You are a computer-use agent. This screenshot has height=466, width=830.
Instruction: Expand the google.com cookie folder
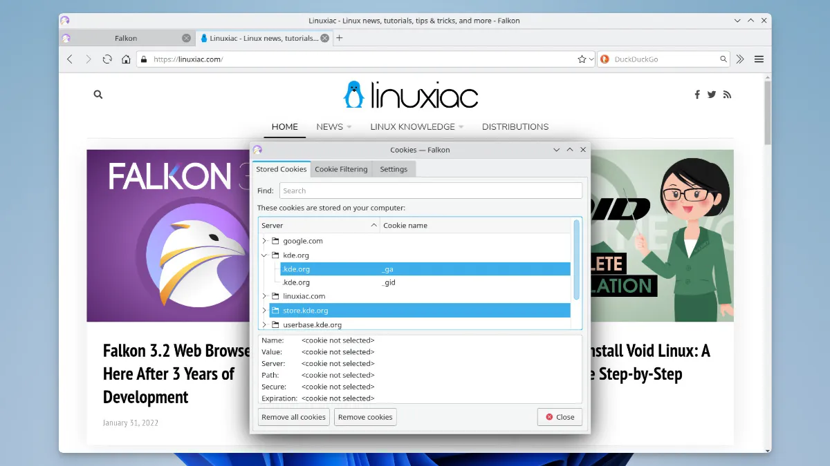pyautogui.click(x=264, y=241)
